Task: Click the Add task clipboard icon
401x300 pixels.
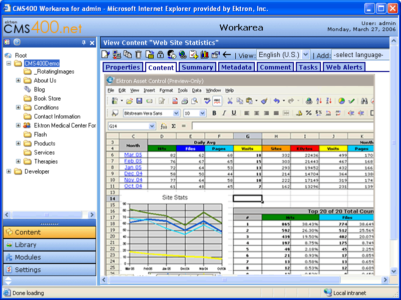Action: tap(194, 54)
